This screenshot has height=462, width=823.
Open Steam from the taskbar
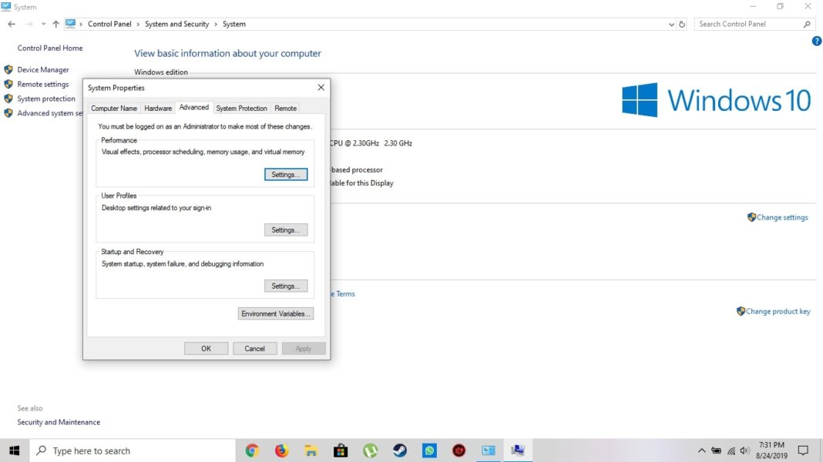pos(400,450)
